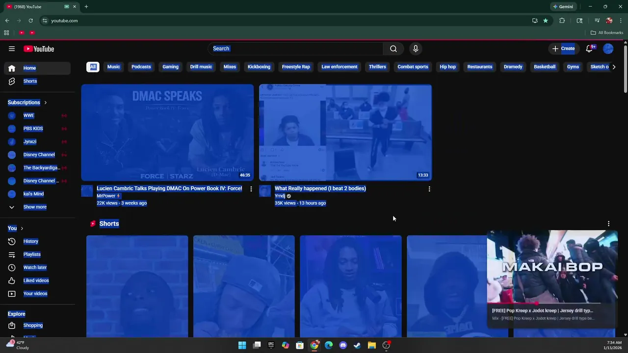Open the weather widget on taskbar
The width and height of the screenshot is (628, 353).
pyautogui.click(x=18, y=345)
